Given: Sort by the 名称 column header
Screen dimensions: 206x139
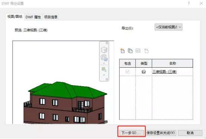Looking at the screenshot, I should coord(173,64).
